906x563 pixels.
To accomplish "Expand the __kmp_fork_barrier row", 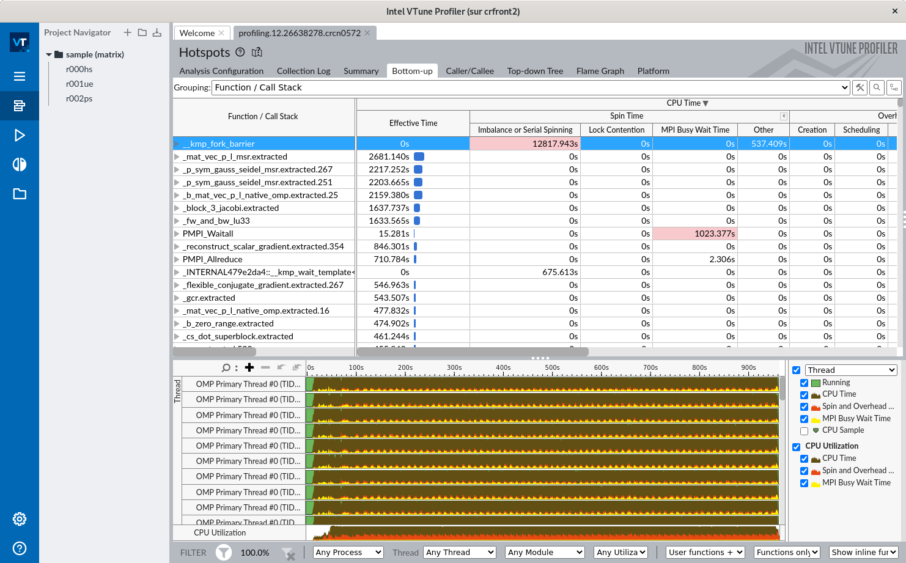I will click(x=177, y=144).
